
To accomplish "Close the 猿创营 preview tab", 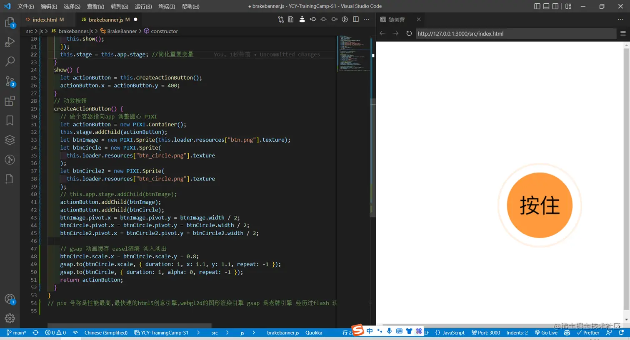I will coord(419,20).
